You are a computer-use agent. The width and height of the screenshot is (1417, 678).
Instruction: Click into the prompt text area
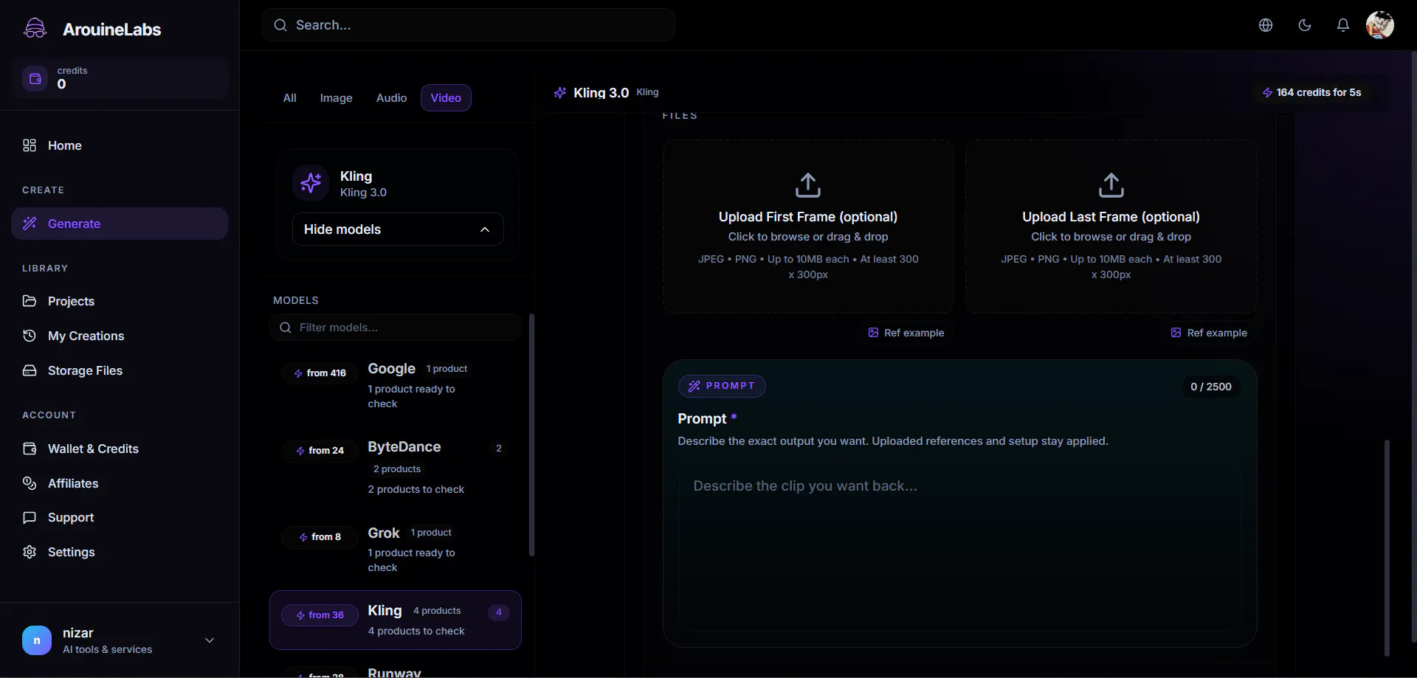tap(959, 547)
